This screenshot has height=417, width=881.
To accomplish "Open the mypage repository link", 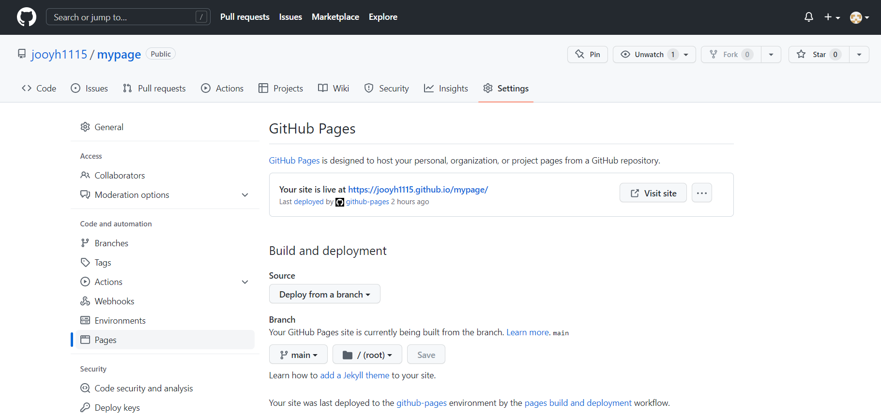I will pyautogui.click(x=119, y=54).
